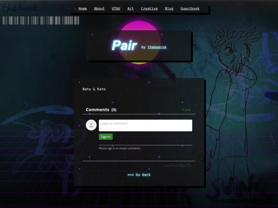Click the Pair title heading

click(125, 45)
